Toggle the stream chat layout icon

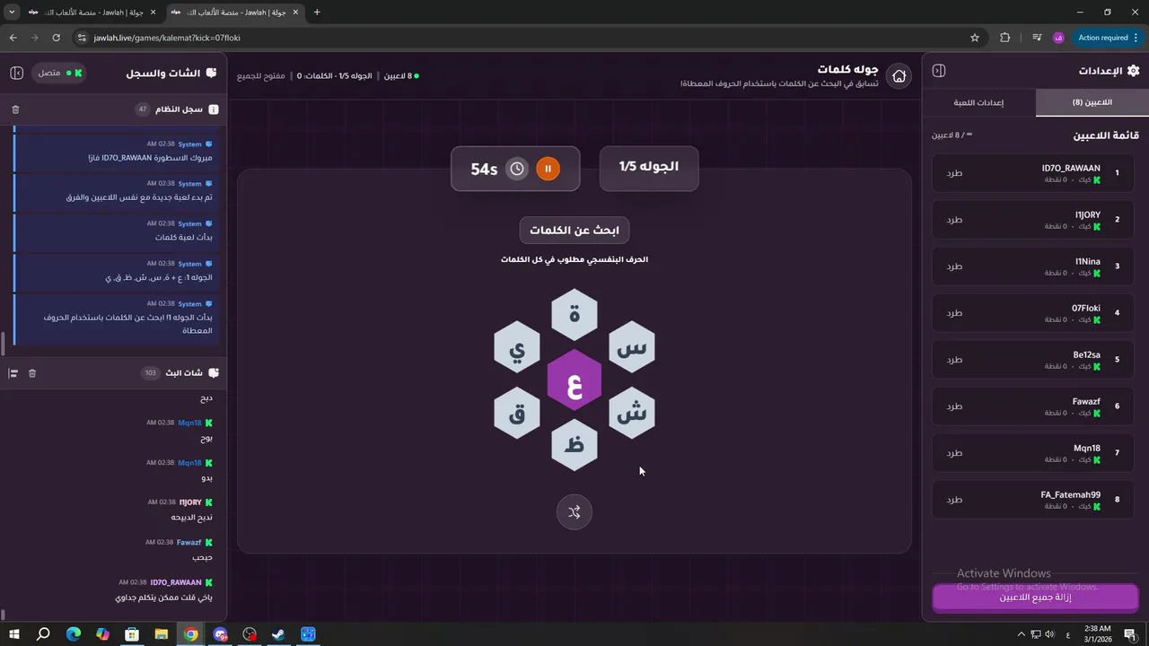click(x=13, y=373)
